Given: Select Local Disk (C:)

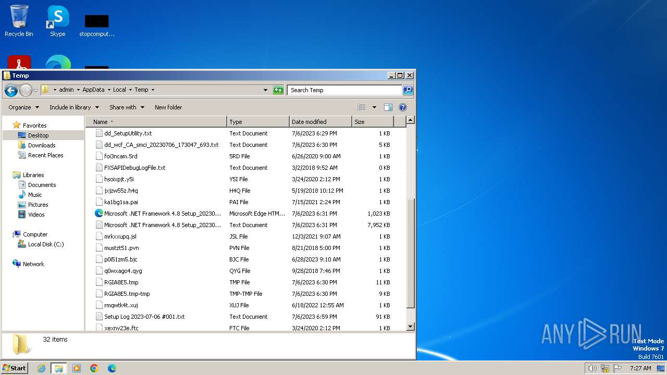Looking at the screenshot, I should tap(46, 244).
